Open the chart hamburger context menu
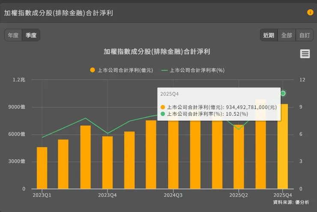 [x=305, y=54]
